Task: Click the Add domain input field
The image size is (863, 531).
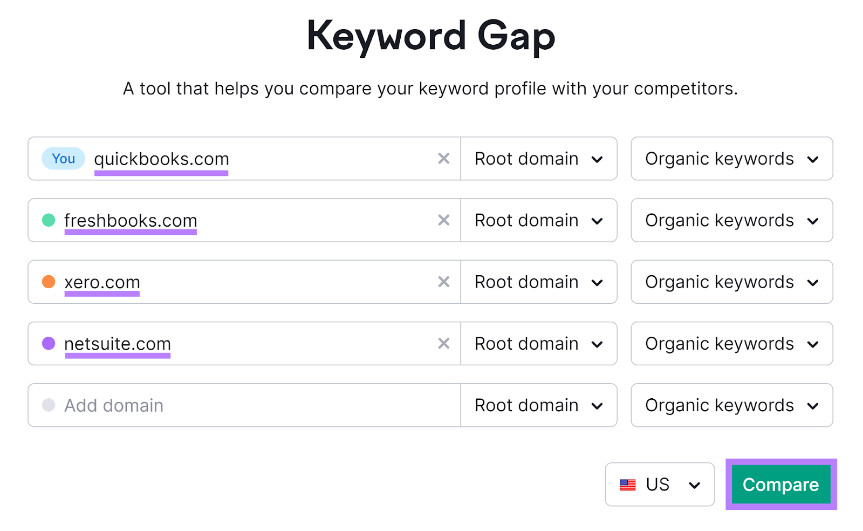Action: point(216,405)
